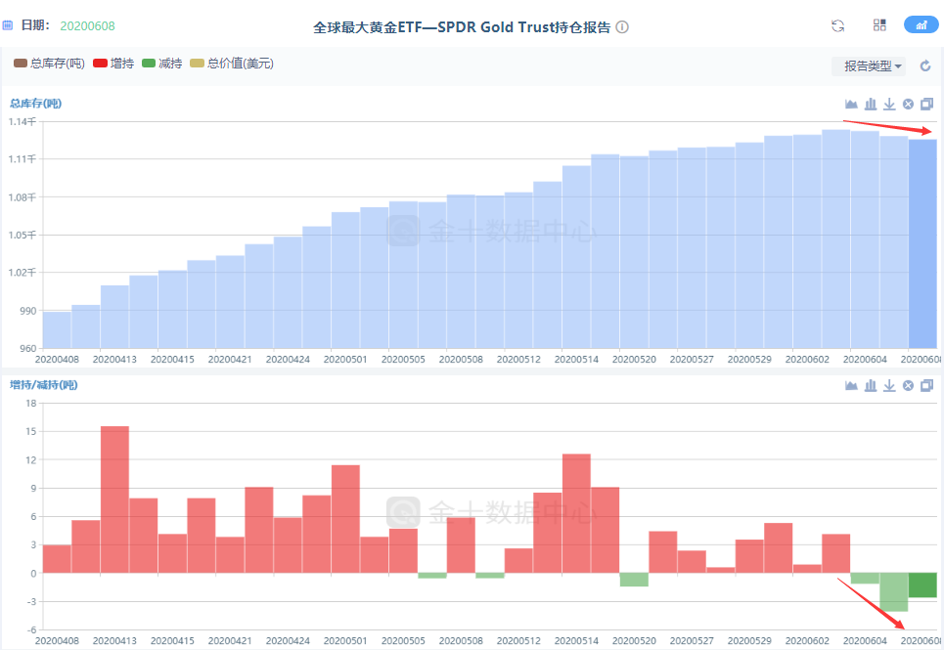944x650 pixels.
Task: Switch 总库存 chart to area chart
Action: [x=851, y=104]
